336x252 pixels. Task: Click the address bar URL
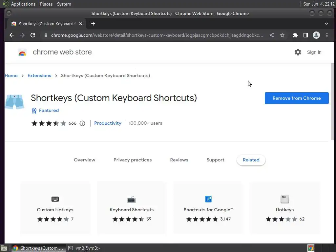tap(157, 35)
